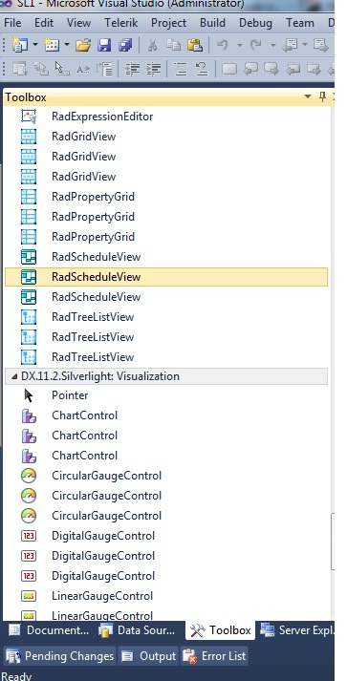Click the Comment Out Selected Lines icon

tap(181, 69)
